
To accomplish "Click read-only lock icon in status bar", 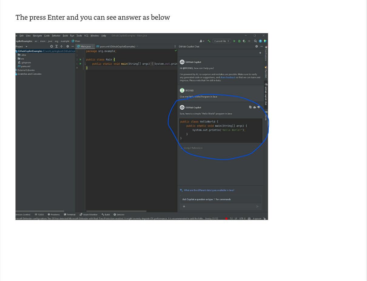I will coord(265,218).
